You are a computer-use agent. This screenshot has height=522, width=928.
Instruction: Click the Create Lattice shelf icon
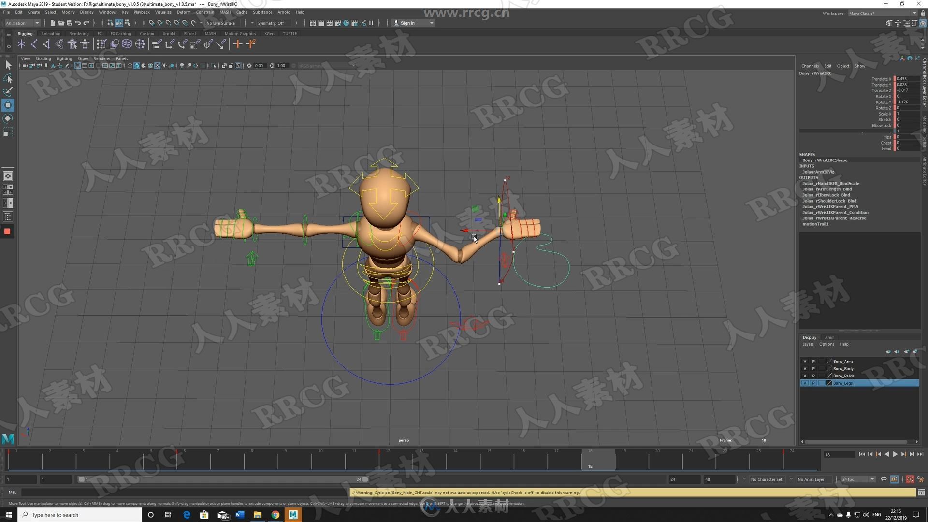coord(127,44)
